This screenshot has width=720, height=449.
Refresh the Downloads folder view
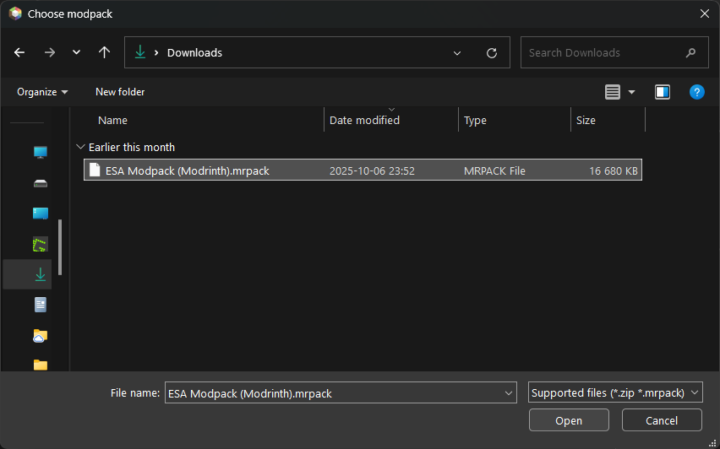pyautogui.click(x=492, y=52)
